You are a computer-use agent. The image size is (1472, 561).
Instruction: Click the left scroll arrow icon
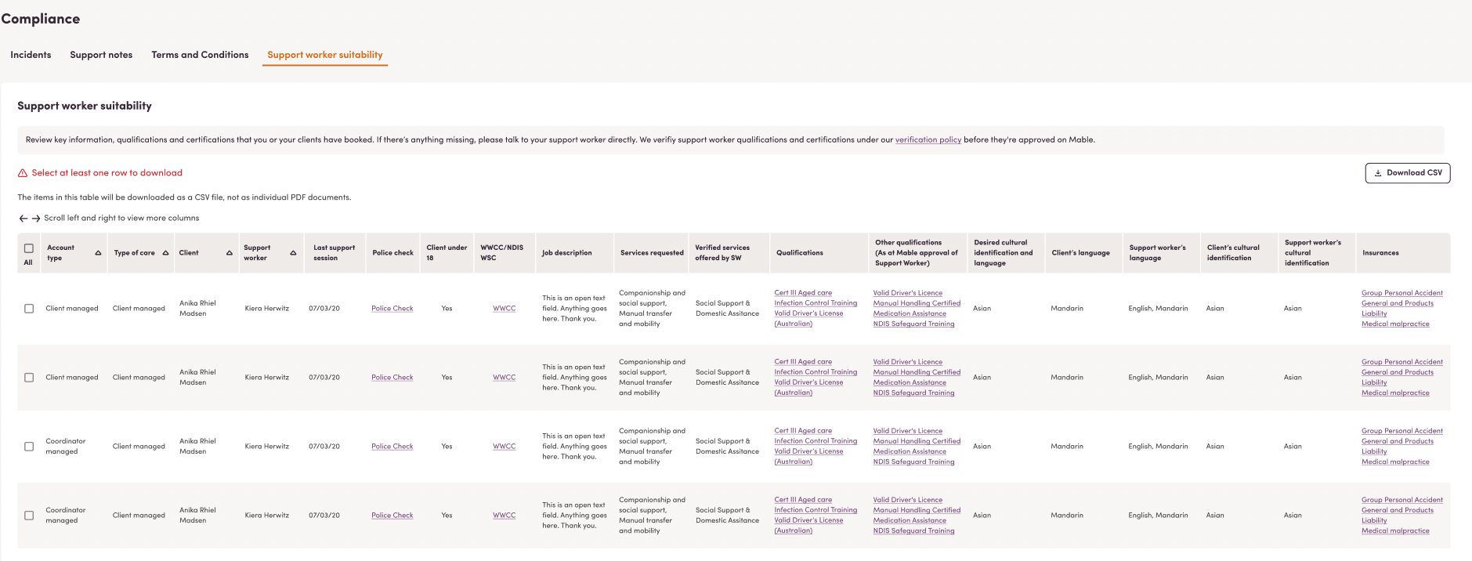(24, 219)
